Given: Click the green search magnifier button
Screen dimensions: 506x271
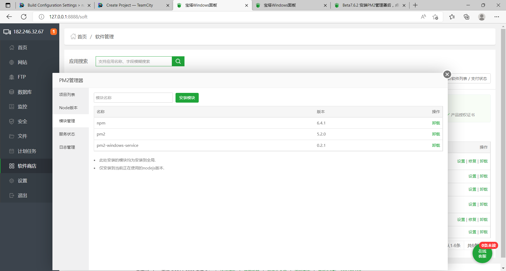Looking at the screenshot, I should tap(178, 61).
